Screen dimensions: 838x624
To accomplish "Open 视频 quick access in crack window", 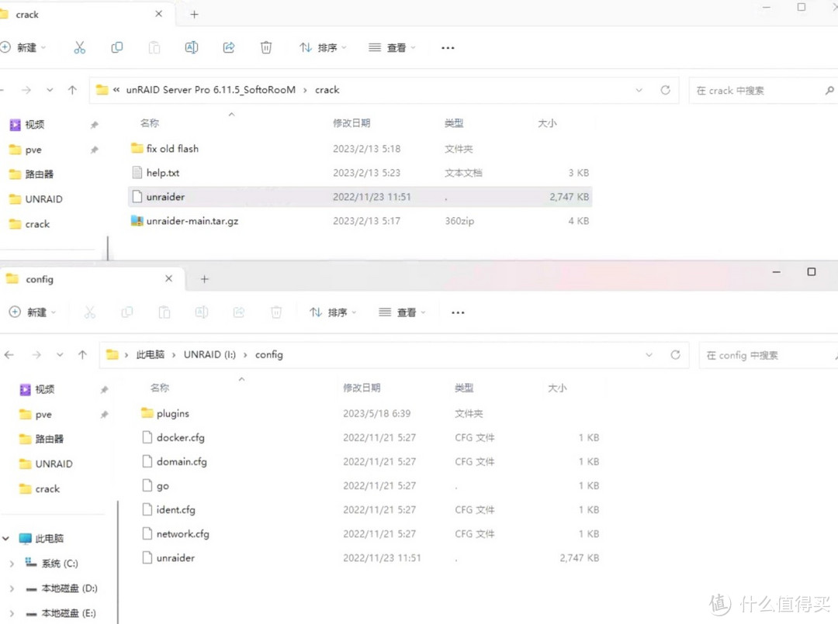I will pyautogui.click(x=35, y=124).
